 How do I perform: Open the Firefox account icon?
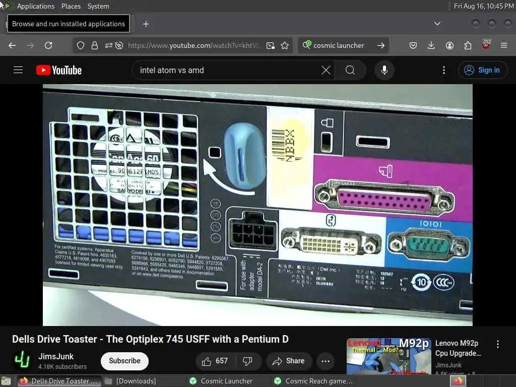click(449, 45)
